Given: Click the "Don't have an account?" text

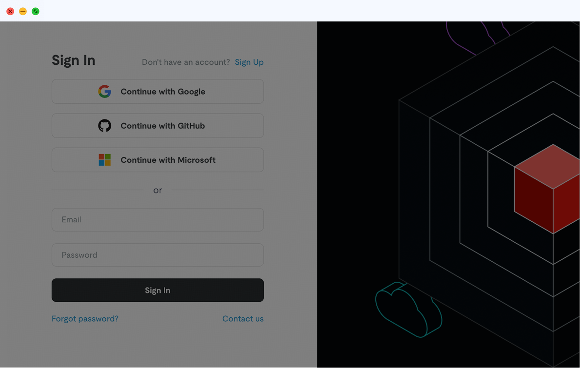Looking at the screenshot, I should pos(186,62).
